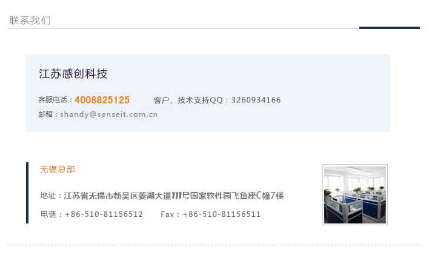
Task: Click the 邮箱 label
Action: [x=45, y=114]
